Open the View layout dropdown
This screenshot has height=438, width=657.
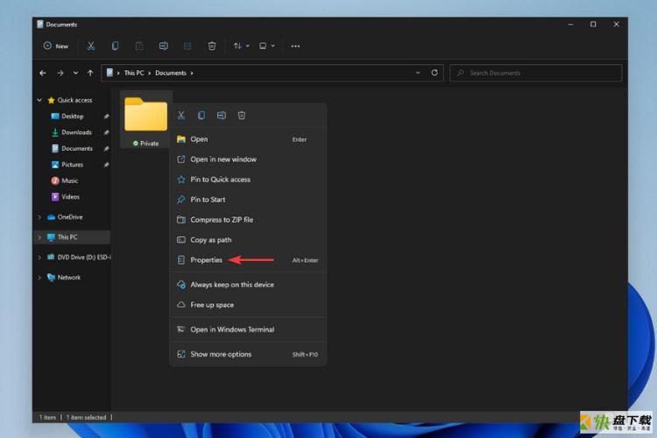click(x=267, y=46)
